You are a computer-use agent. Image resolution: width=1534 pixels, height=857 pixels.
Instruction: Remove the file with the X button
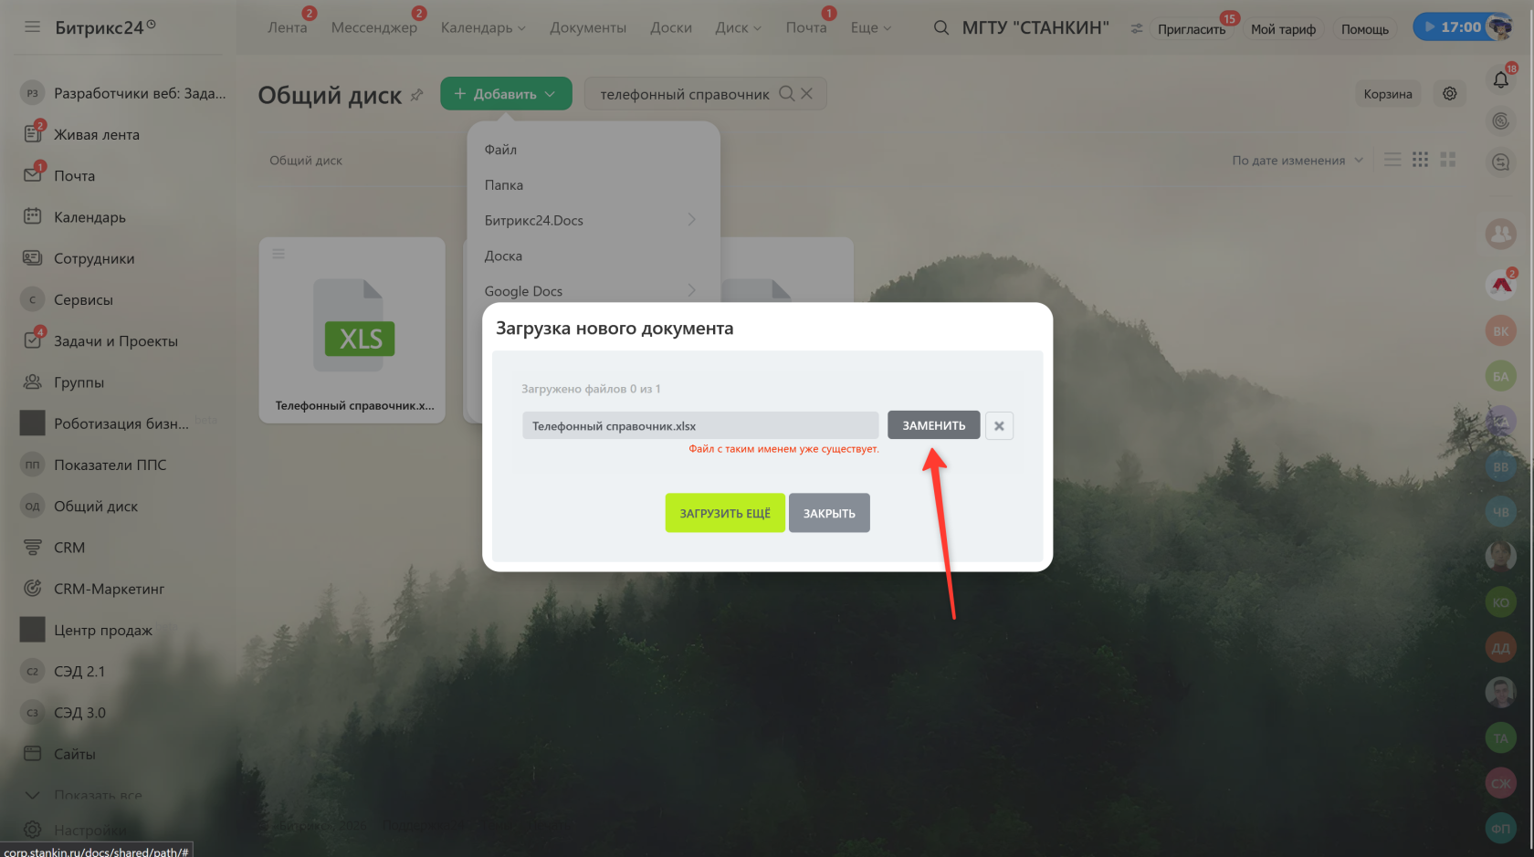[x=999, y=425]
